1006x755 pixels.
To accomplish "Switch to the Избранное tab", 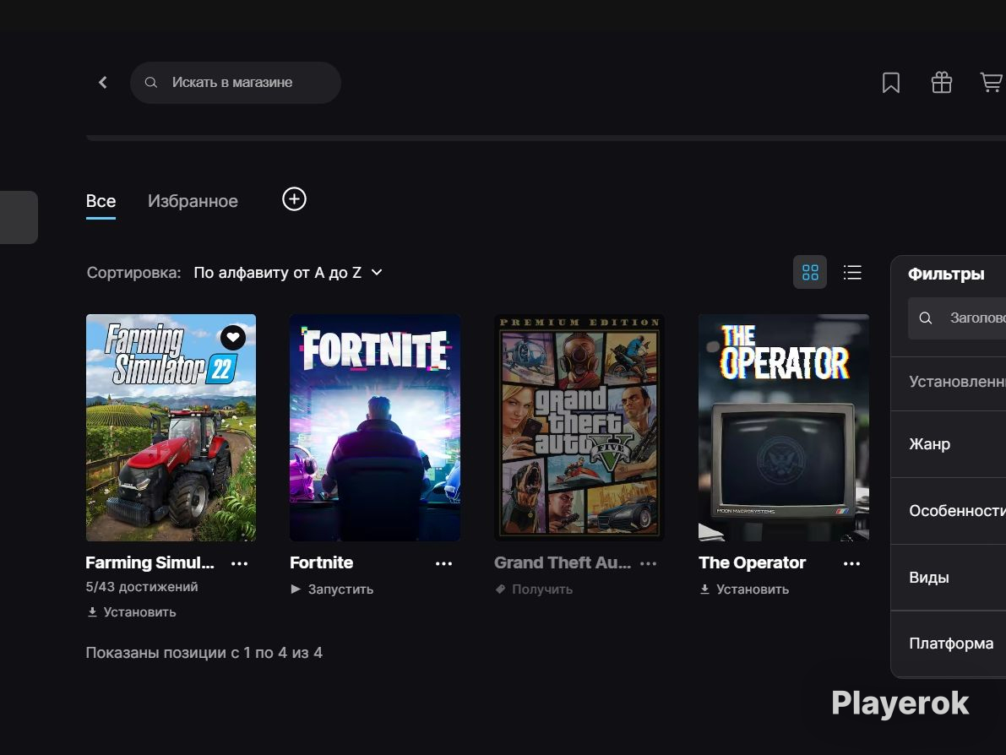I will click(193, 202).
